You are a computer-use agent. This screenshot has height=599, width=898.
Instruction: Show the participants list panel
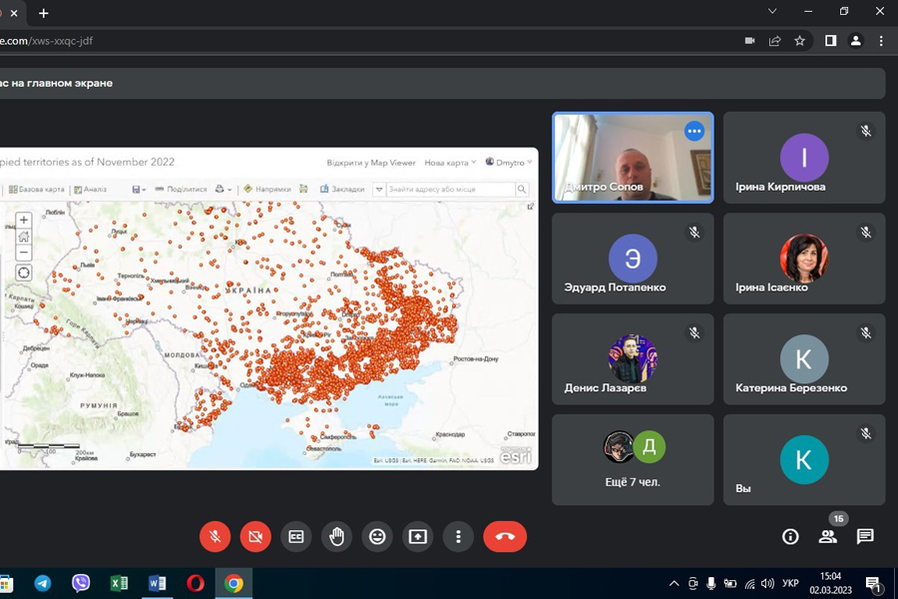click(827, 537)
